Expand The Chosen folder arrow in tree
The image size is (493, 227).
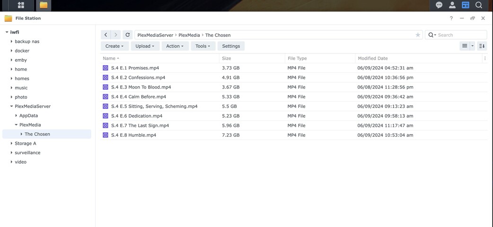[x=21, y=134]
